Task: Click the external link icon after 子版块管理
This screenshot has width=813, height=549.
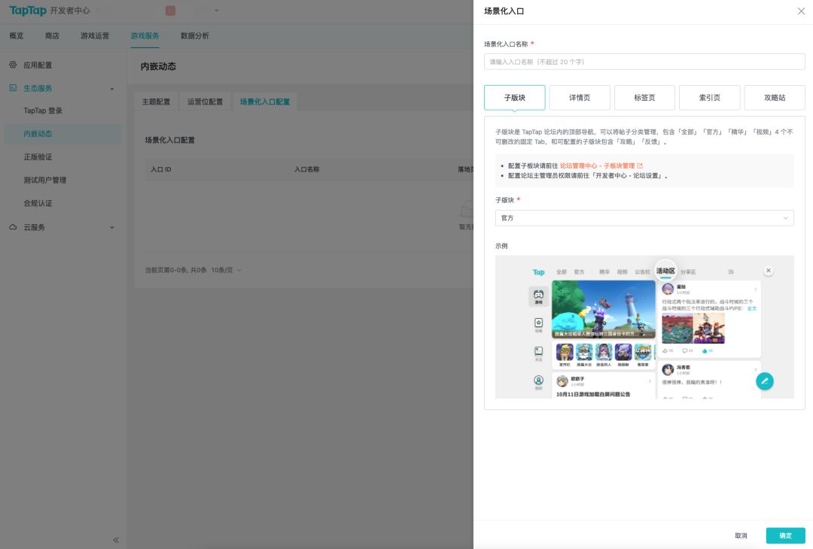Action: 640,165
